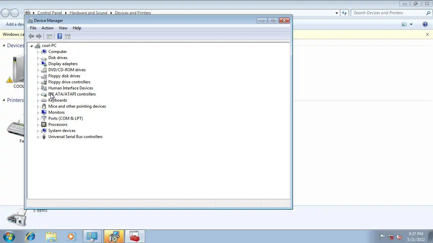The width and height of the screenshot is (433, 243).
Task: Select the cool-PC text label
Action: pyautogui.click(x=49, y=46)
